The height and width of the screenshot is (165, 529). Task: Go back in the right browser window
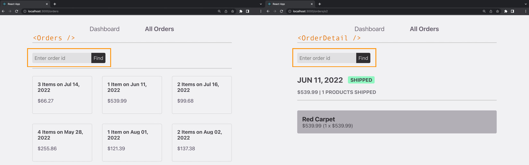click(x=268, y=11)
